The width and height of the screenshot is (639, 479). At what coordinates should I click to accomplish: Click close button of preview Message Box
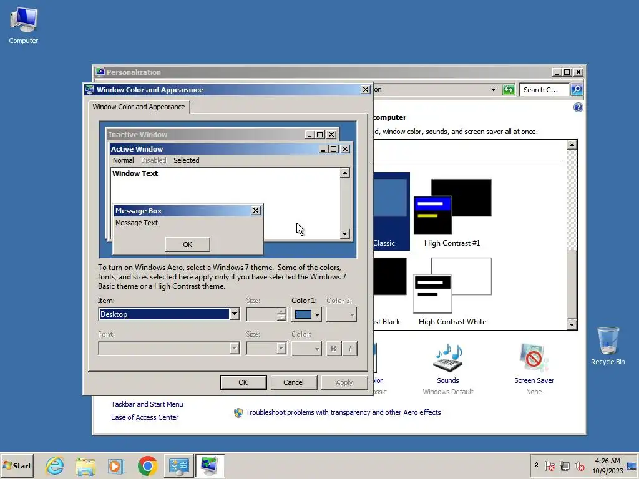(x=255, y=211)
